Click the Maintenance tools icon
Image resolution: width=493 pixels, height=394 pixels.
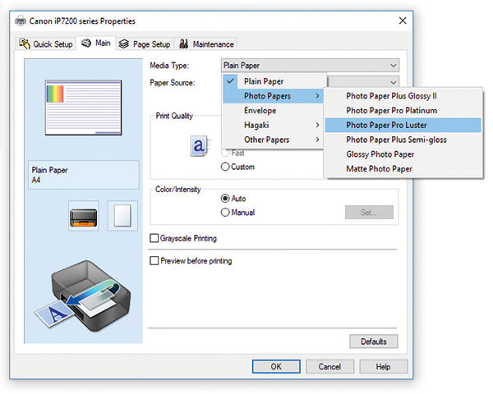tap(184, 44)
